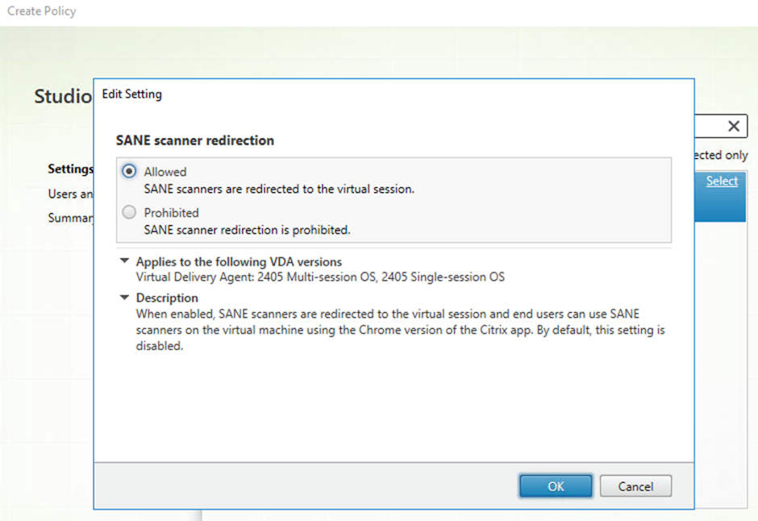Click the Create Policy window title
Viewport: 758px width, 521px height.
[x=42, y=11]
